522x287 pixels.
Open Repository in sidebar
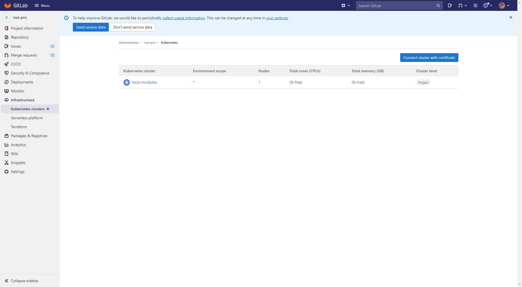click(30, 37)
